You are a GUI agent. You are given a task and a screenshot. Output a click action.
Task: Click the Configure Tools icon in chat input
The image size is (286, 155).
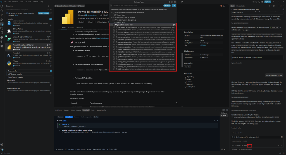pyautogui.click(x=249, y=146)
